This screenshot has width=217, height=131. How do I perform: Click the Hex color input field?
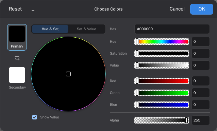[172, 29]
